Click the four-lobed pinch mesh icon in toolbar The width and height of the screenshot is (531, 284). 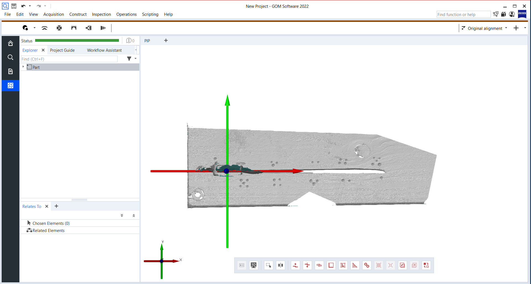[x=59, y=28]
